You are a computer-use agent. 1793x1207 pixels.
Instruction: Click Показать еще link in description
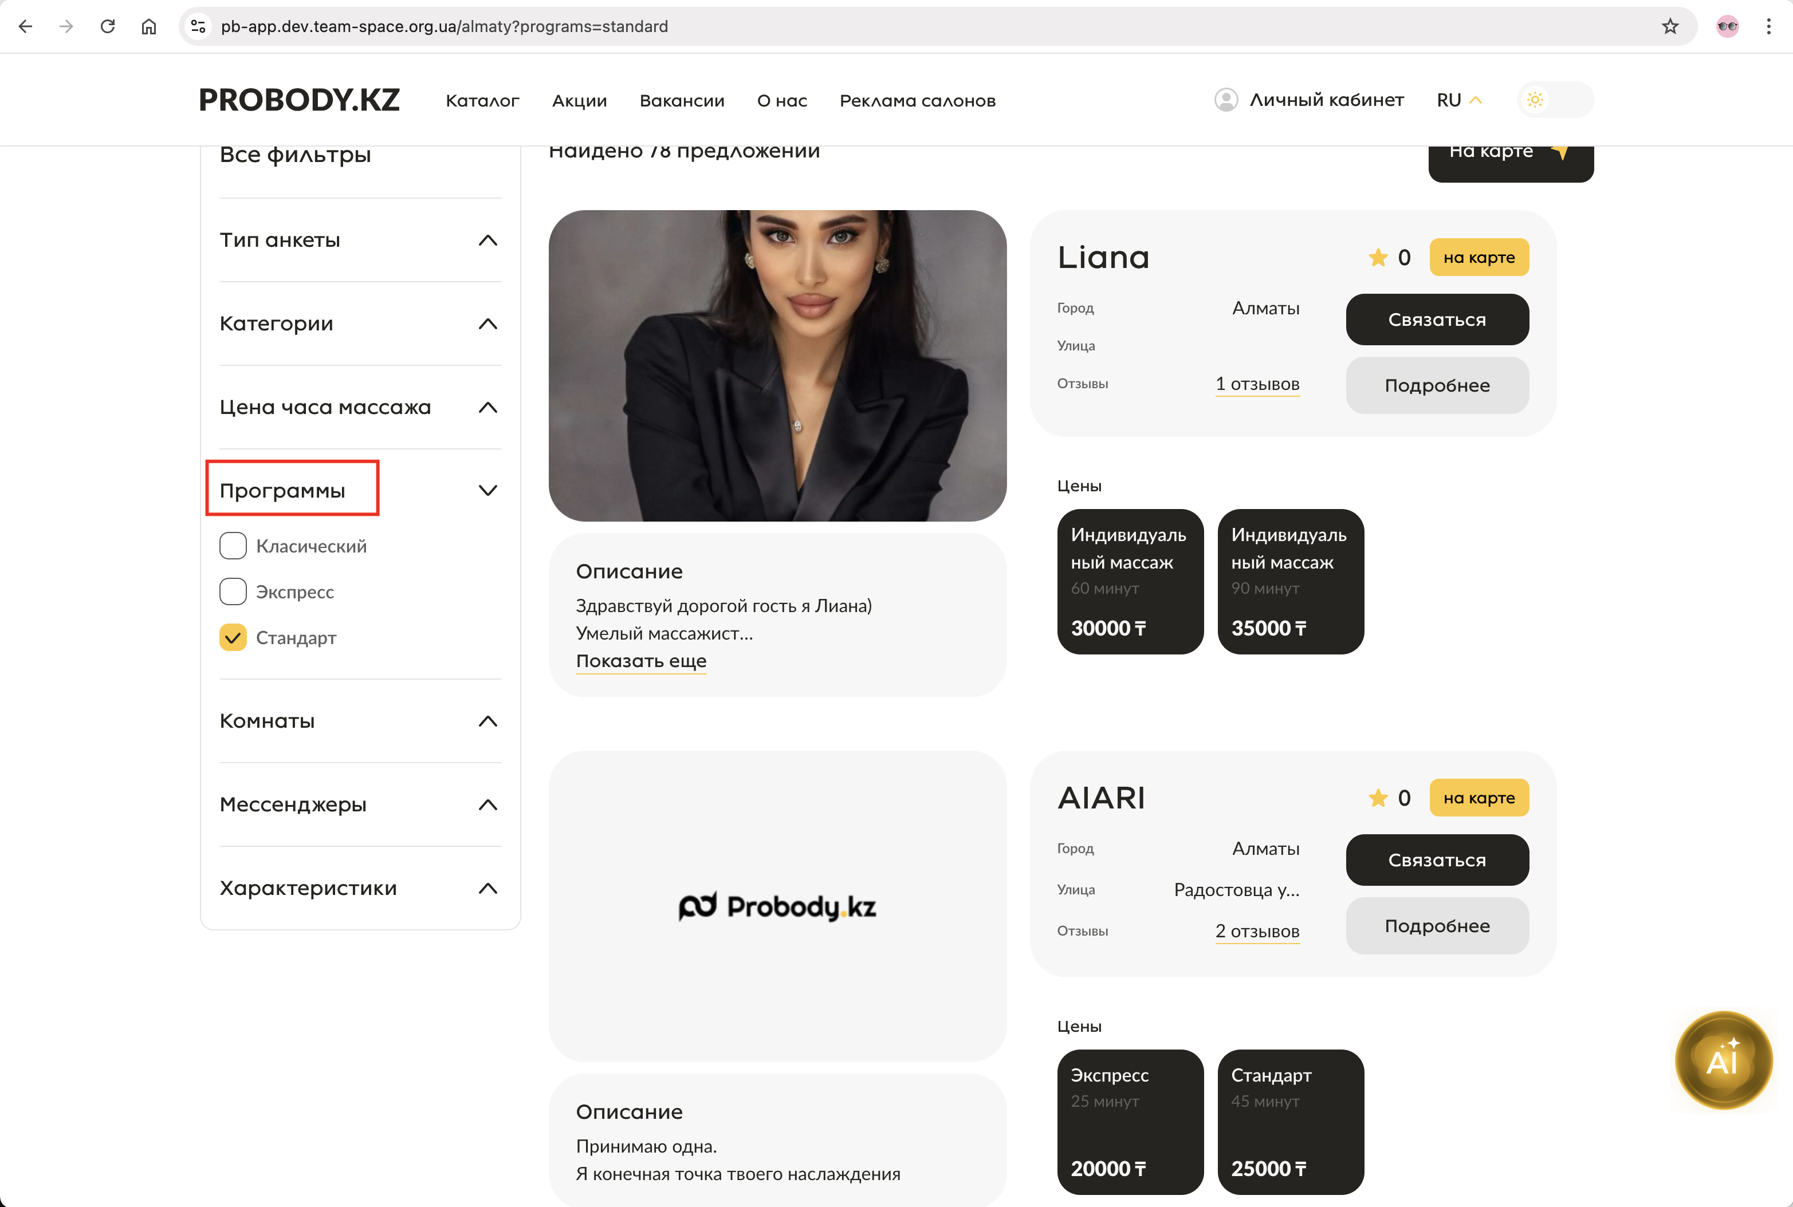point(641,660)
